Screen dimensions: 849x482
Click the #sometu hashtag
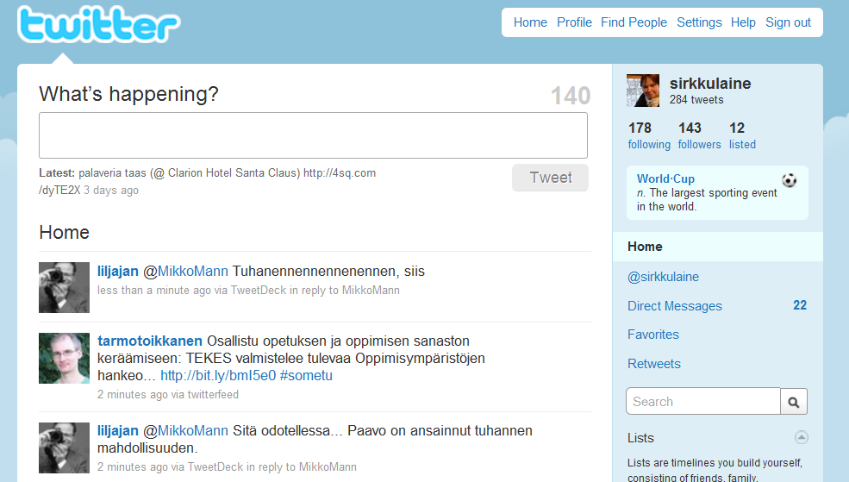pos(306,376)
